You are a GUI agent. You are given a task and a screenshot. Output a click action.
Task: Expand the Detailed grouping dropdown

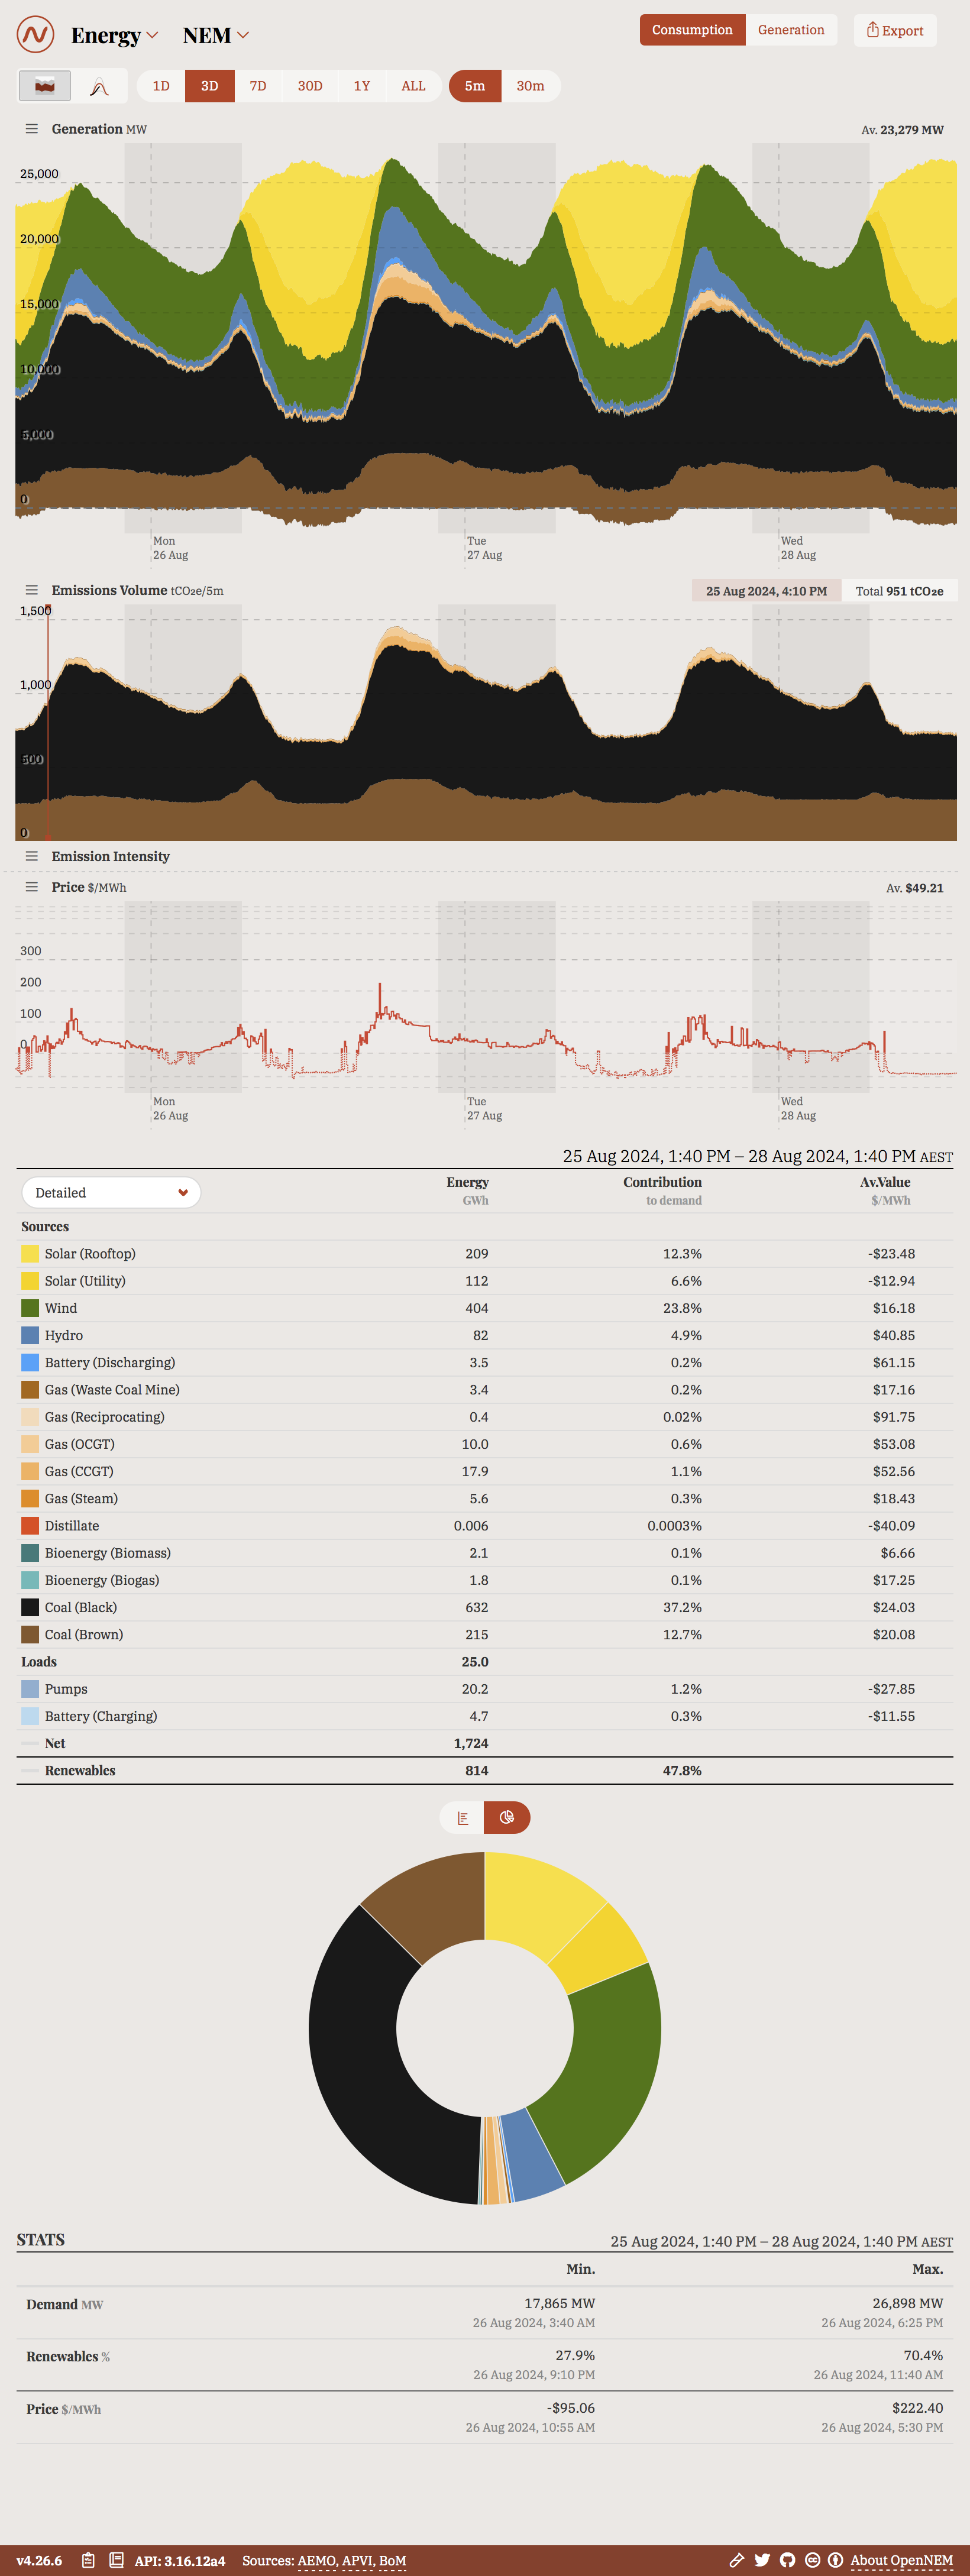[x=111, y=1192]
